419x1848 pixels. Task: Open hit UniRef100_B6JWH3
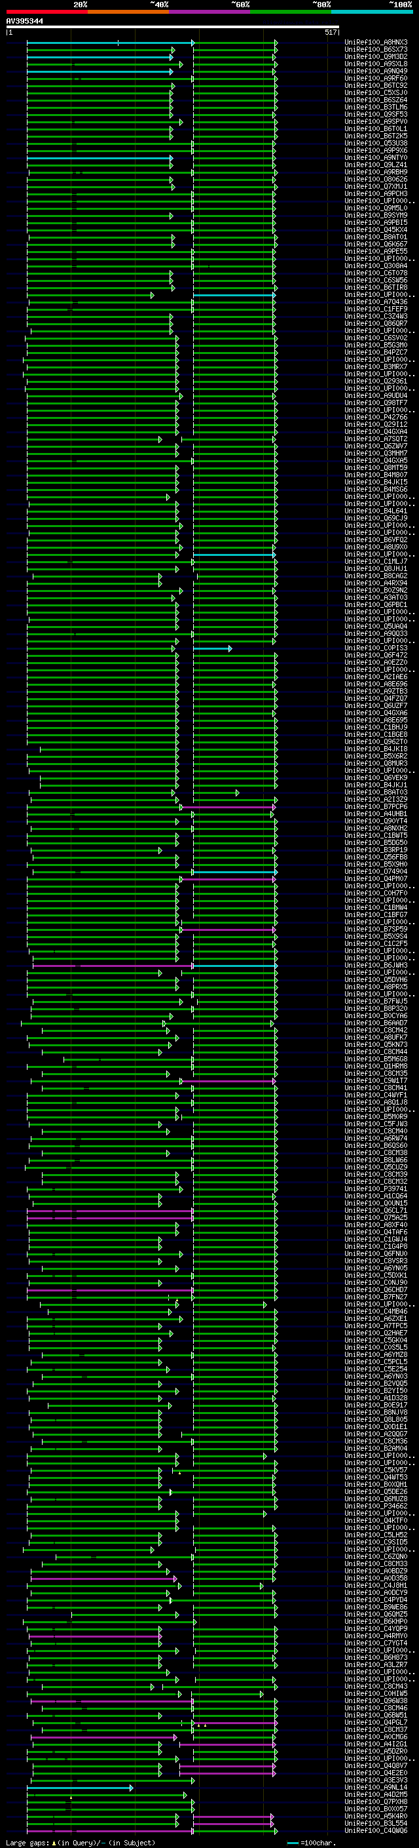tap(376, 966)
